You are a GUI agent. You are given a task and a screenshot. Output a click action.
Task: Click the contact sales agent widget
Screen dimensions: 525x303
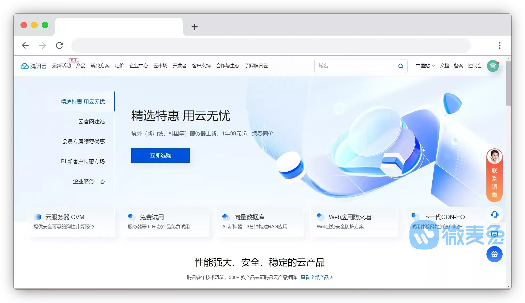tap(494, 176)
